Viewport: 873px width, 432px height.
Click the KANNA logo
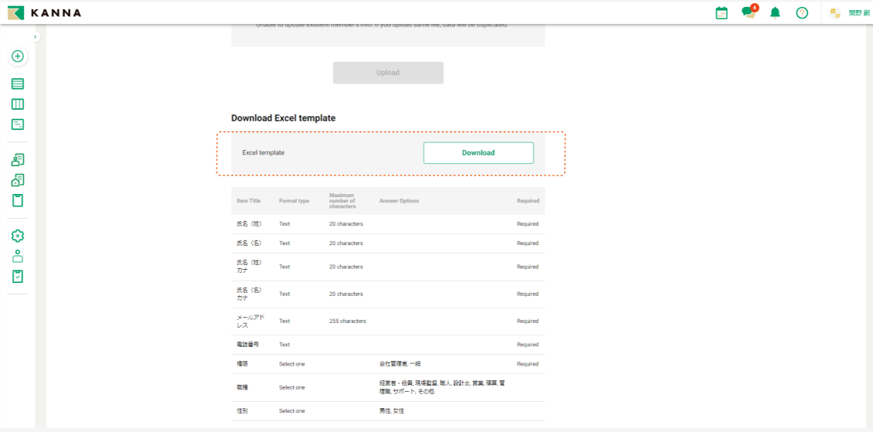point(44,13)
